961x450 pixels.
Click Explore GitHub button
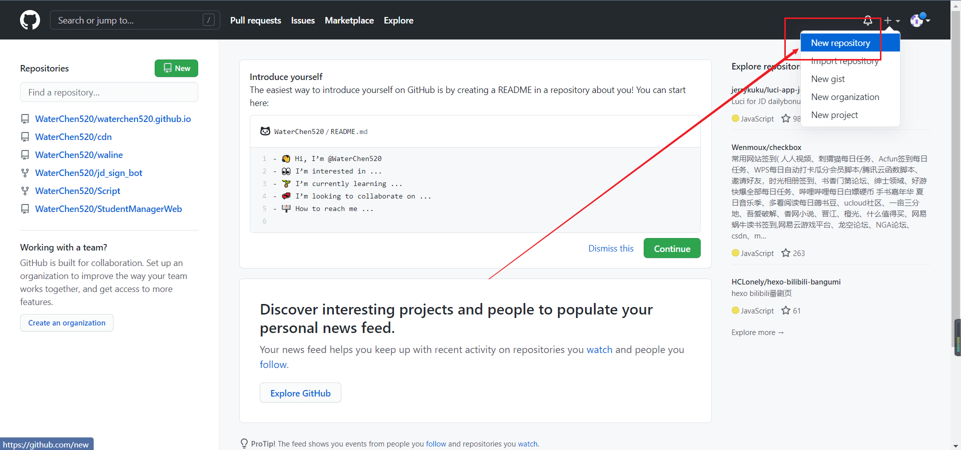coord(300,393)
